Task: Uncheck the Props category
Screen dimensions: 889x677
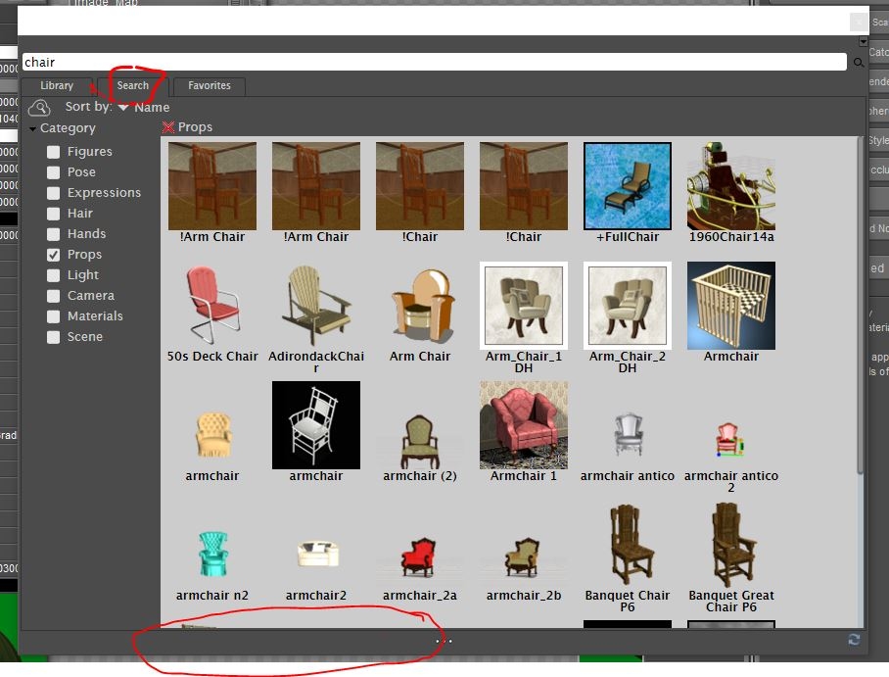Action: pos(53,255)
